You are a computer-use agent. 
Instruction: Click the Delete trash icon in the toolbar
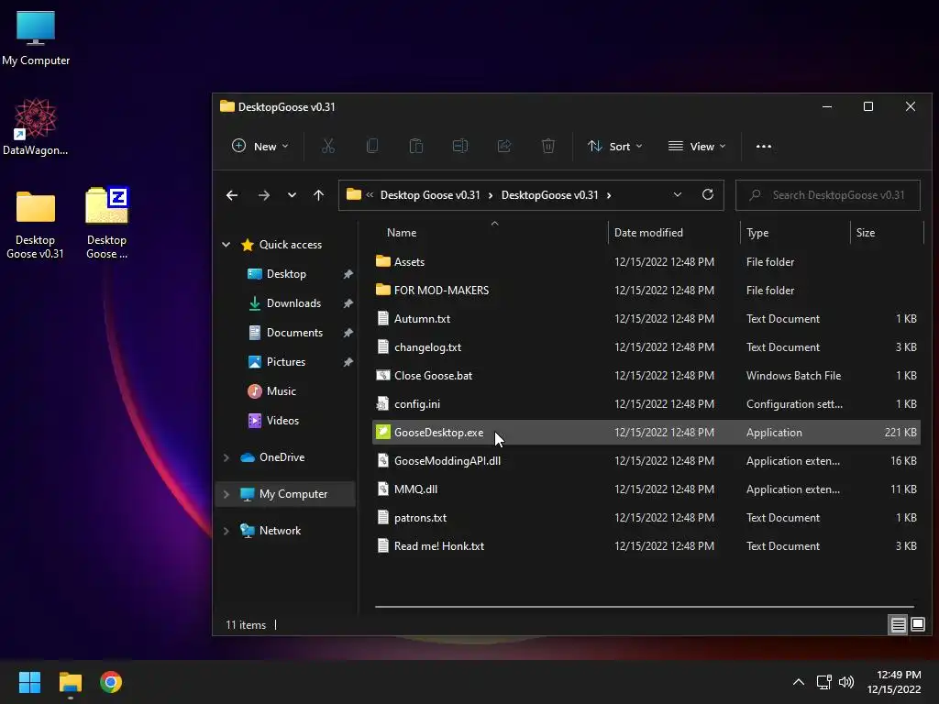click(548, 146)
